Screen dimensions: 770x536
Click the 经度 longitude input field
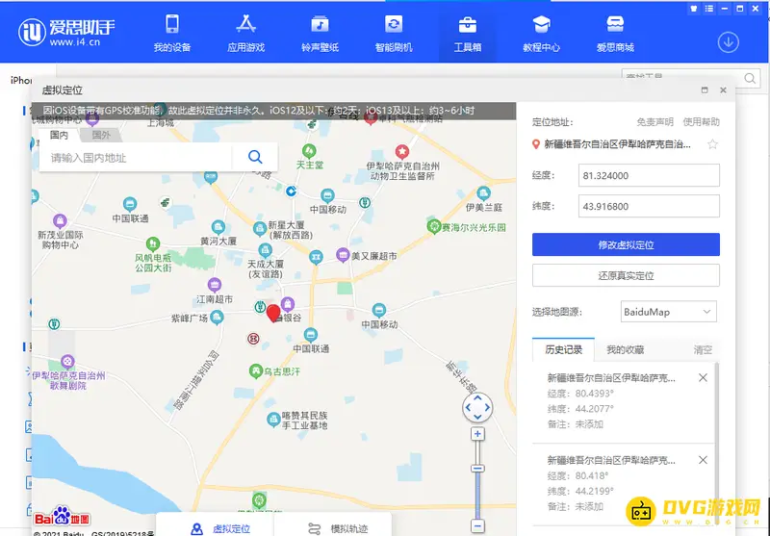point(649,176)
